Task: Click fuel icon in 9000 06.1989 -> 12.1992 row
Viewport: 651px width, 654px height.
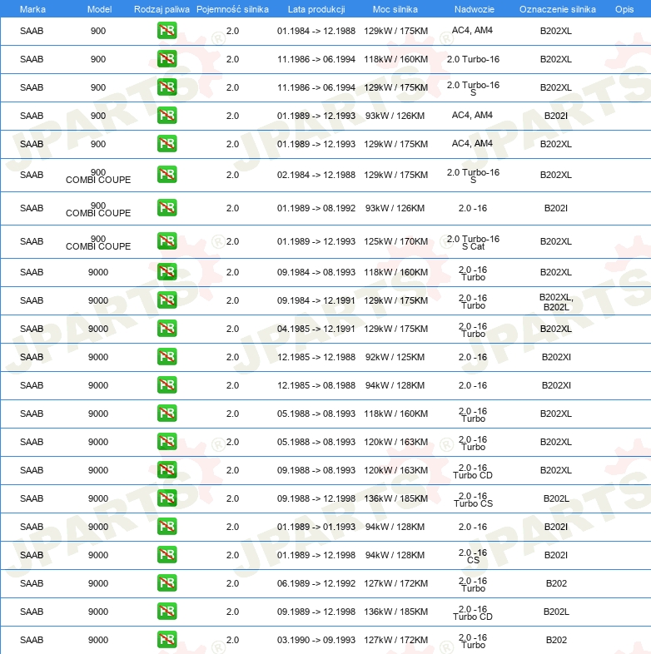Action: pyautogui.click(x=167, y=583)
